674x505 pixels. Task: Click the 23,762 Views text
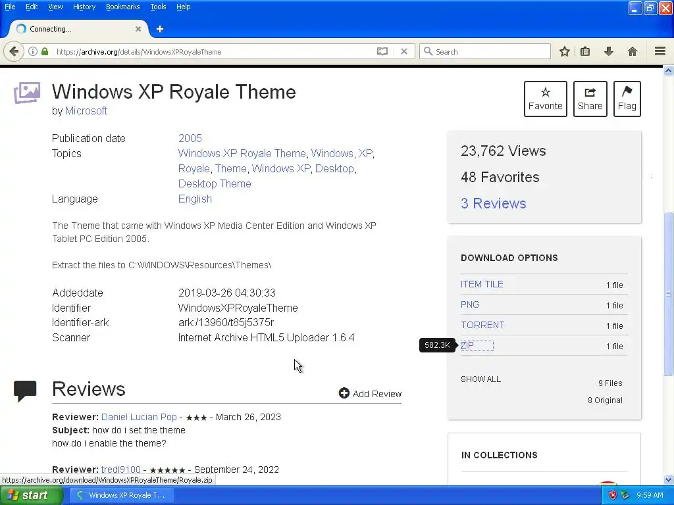pyautogui.click(x=504, y=151)
